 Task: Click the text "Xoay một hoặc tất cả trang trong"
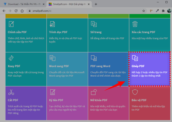26,72
